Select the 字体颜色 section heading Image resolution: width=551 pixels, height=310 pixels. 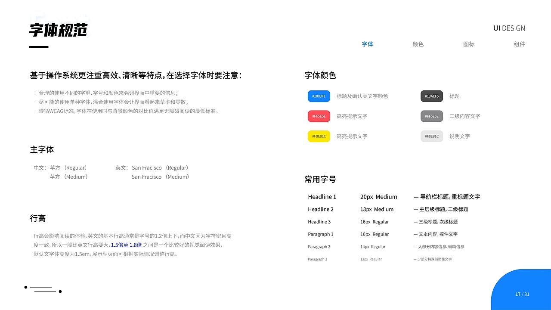pos(320,75)
